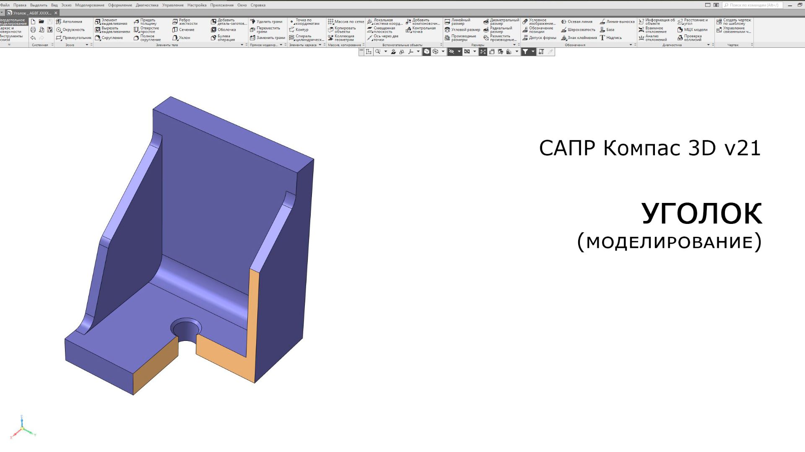Toggle hidden objects crossed-eye button

click(x=452, y=52)
